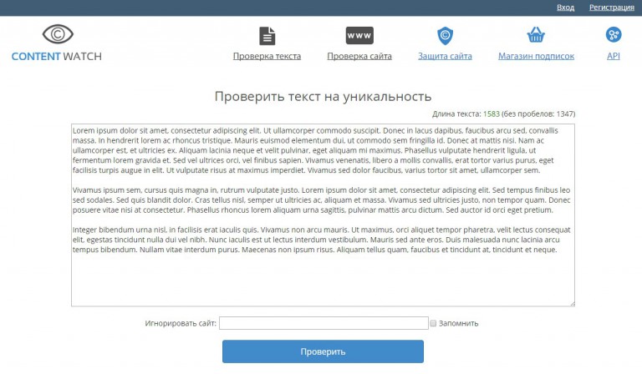Click the Запомнить label text
The width and height of the screenshot is (642, 374).
(x=458, y=323)
